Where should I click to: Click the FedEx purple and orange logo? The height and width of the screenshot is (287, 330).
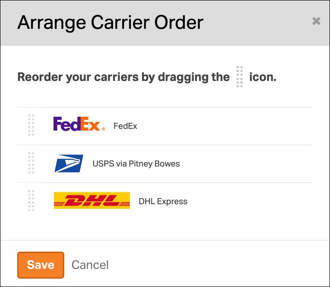[77, 125]
